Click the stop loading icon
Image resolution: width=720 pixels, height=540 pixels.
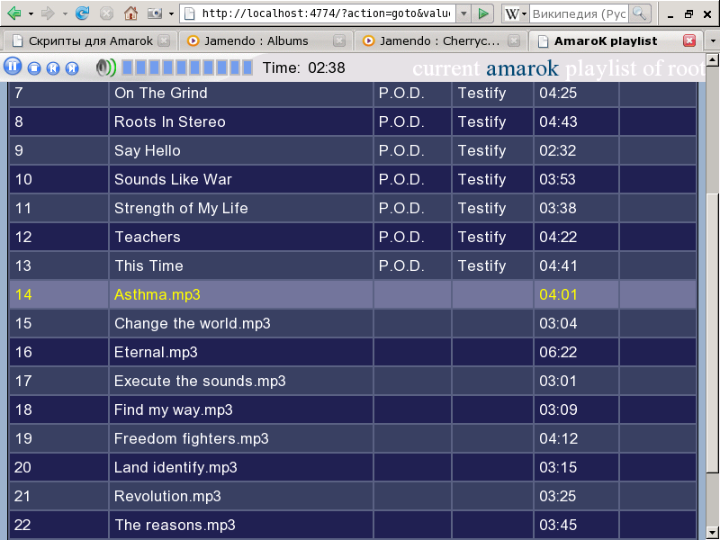[x=106, y=13]
